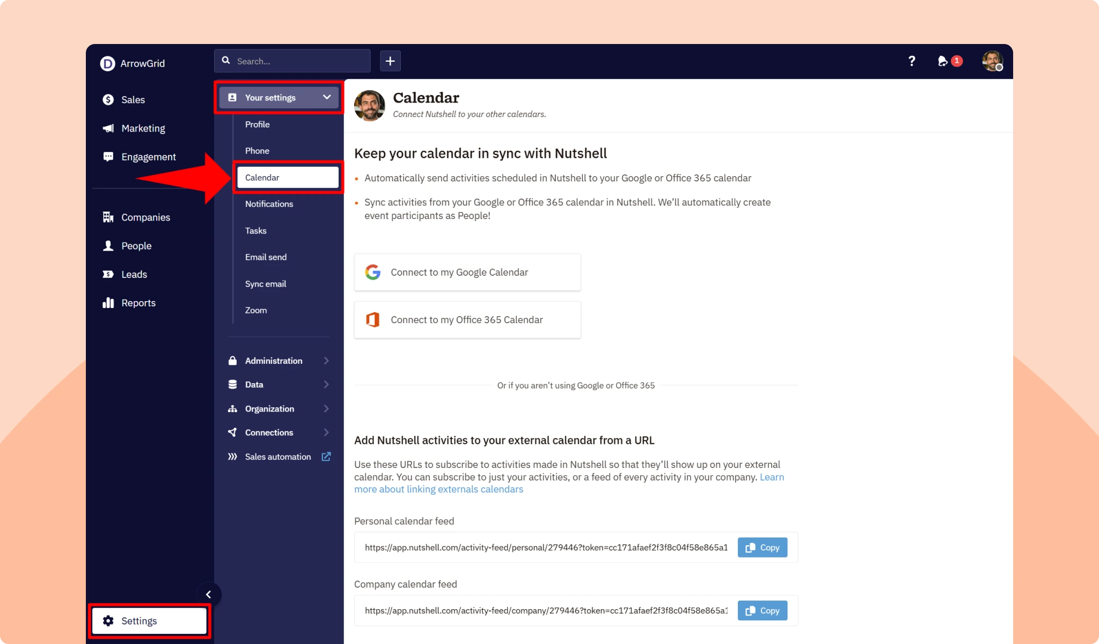Connect to my Google Calendar
Viewport: 1099px width, 644px height.
pos(467,272)
